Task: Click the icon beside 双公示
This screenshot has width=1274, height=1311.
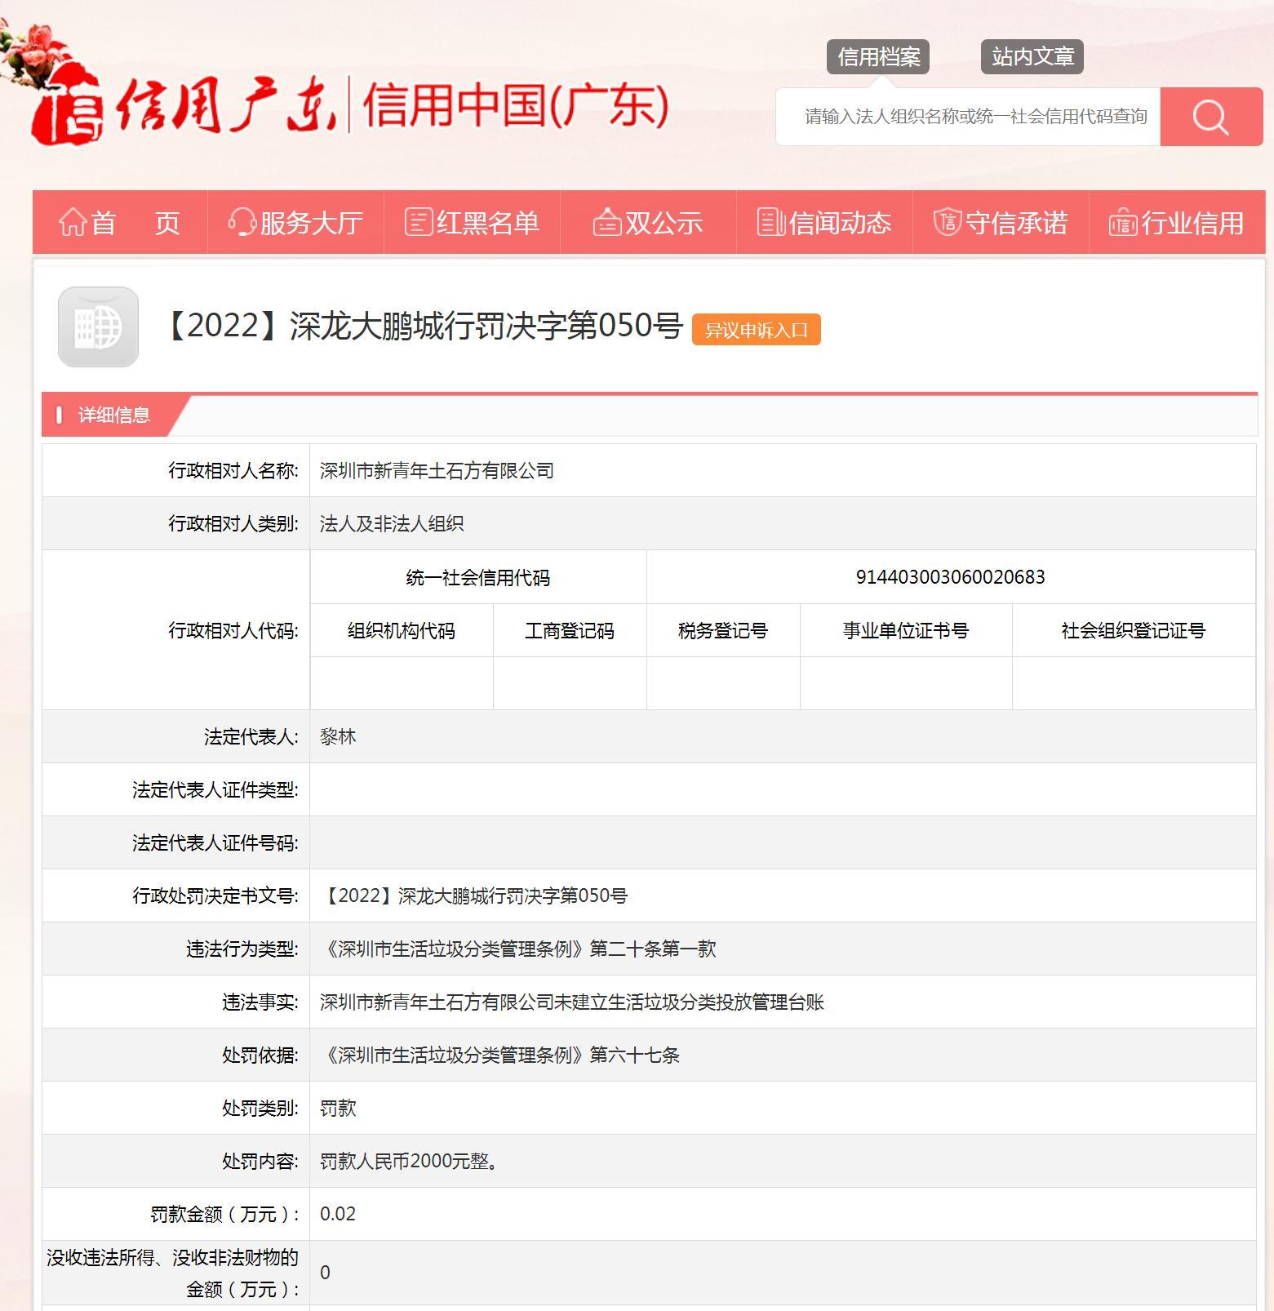Action: (606, 222)
